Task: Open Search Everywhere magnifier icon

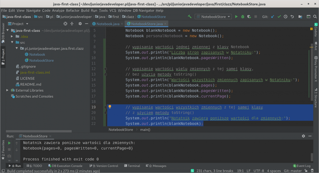Action: (315, 17)
